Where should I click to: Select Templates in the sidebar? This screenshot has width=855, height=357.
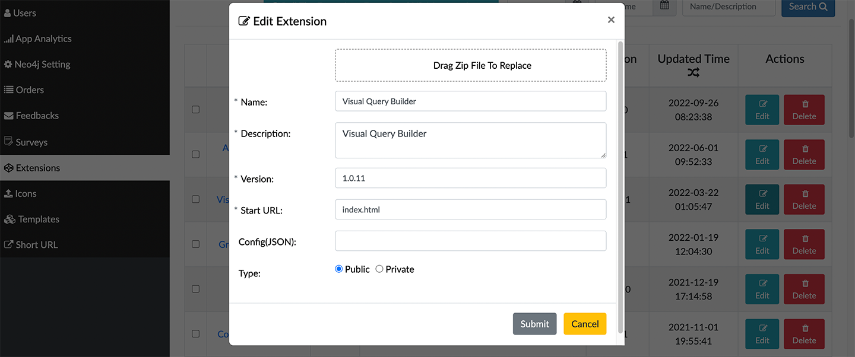[x=37, y=219]
